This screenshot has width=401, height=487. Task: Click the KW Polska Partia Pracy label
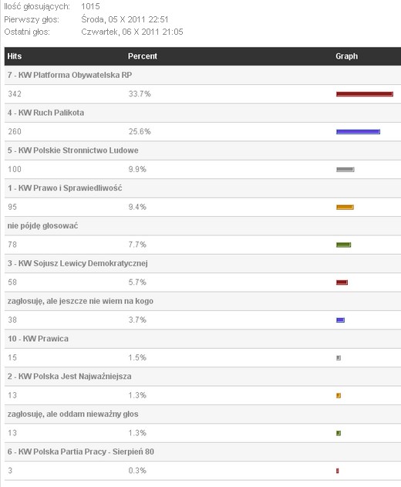pos(81,451)
